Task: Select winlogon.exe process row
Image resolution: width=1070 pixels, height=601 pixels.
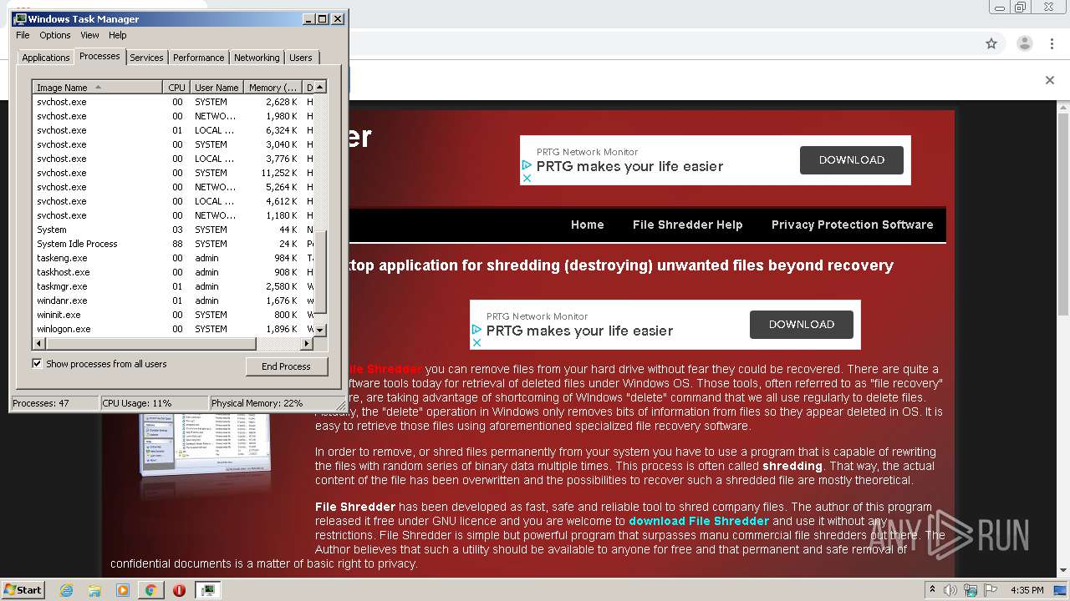Action: tap(173, 329)
